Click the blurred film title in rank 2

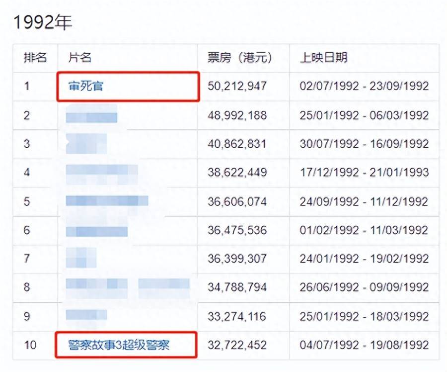92,116
